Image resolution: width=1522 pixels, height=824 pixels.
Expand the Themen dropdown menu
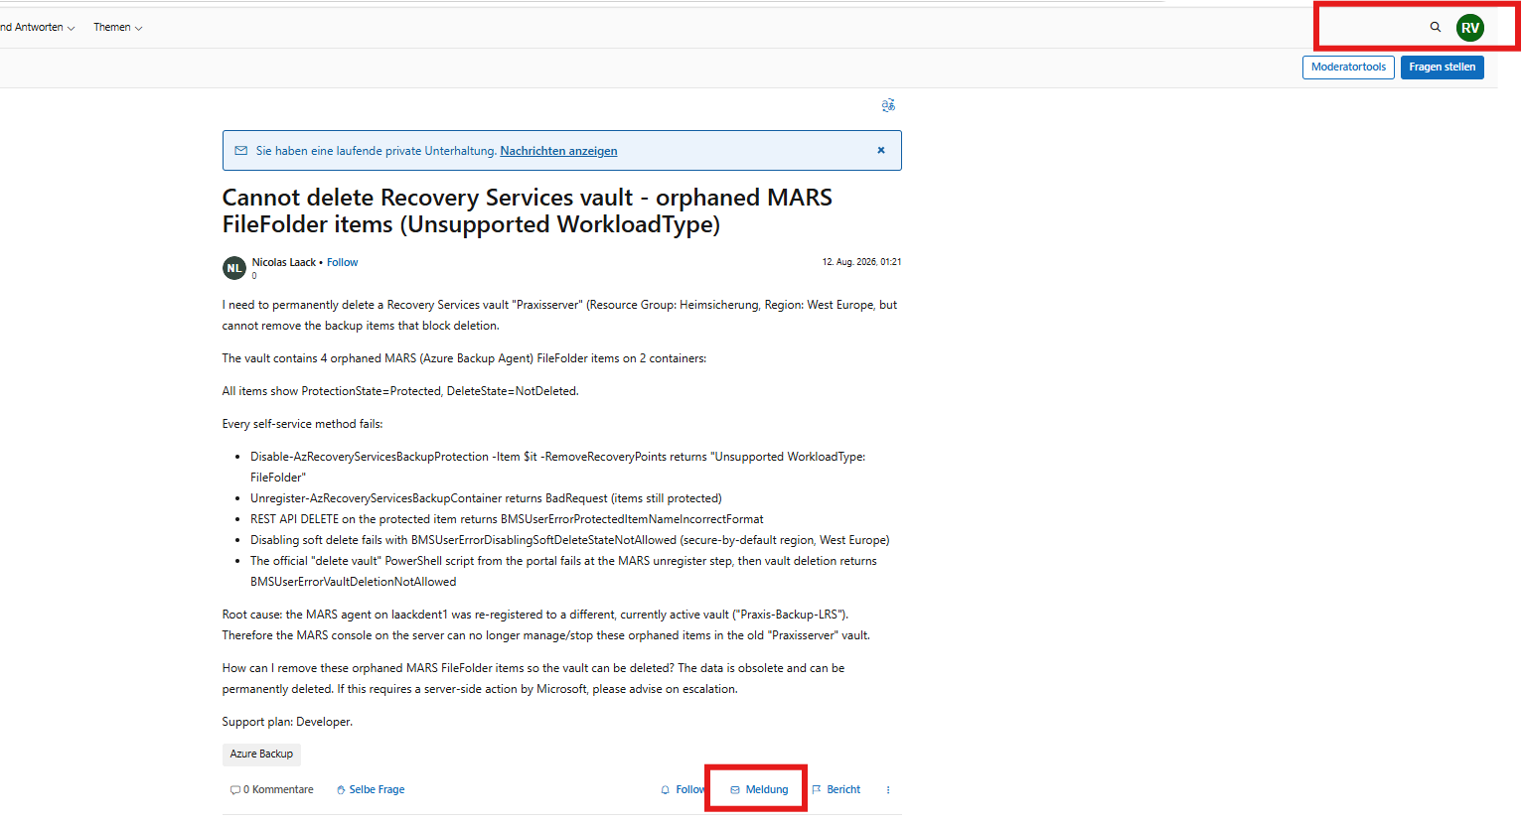pyautogui.click(x=118, y=28)
